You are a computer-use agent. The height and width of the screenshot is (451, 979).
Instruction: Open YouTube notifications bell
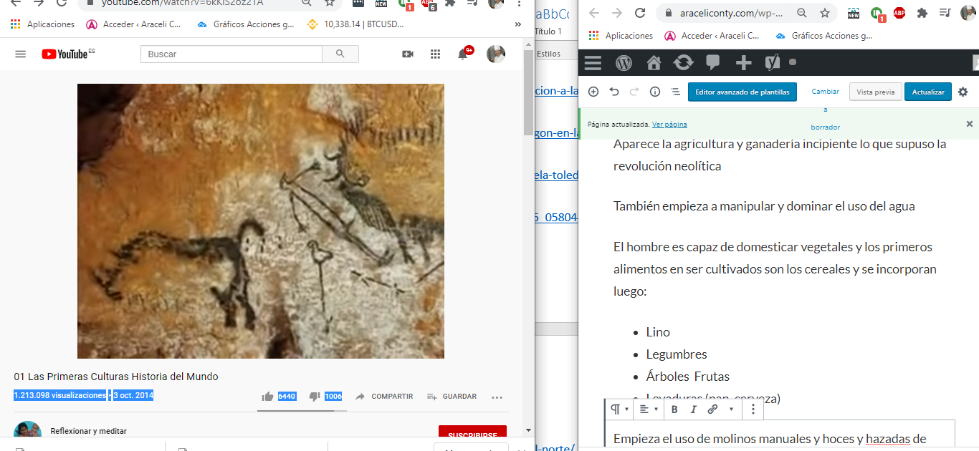[463, 54]
